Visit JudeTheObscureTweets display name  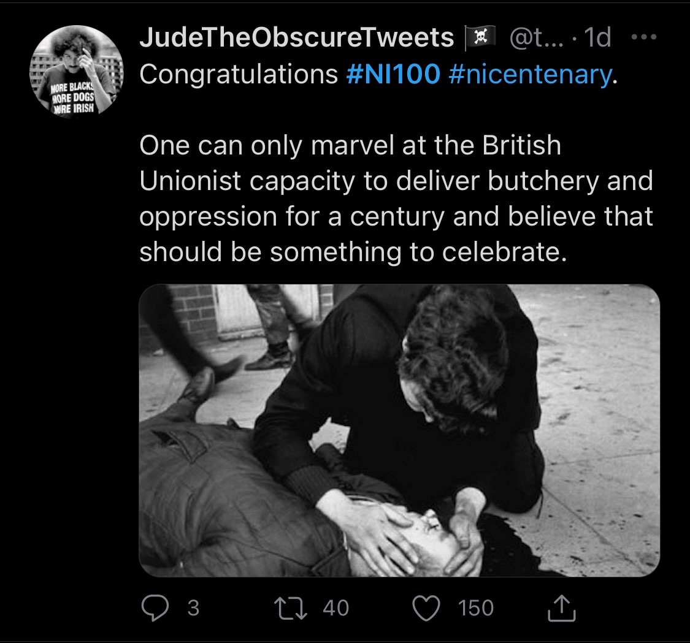pyautogui.click(x=296, y=39)
